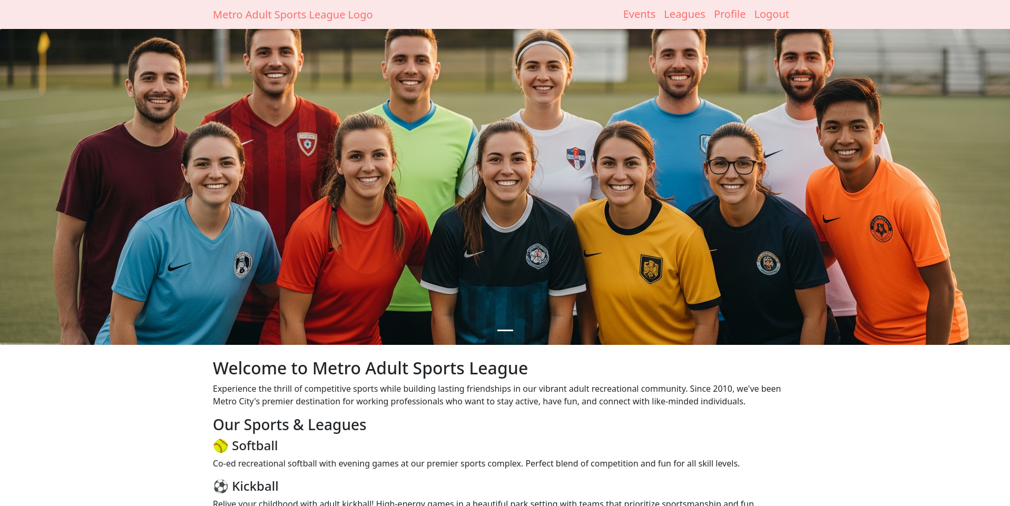1010x506 pixels.
Task: Log out using the Logout link
Action: point(771,14)
